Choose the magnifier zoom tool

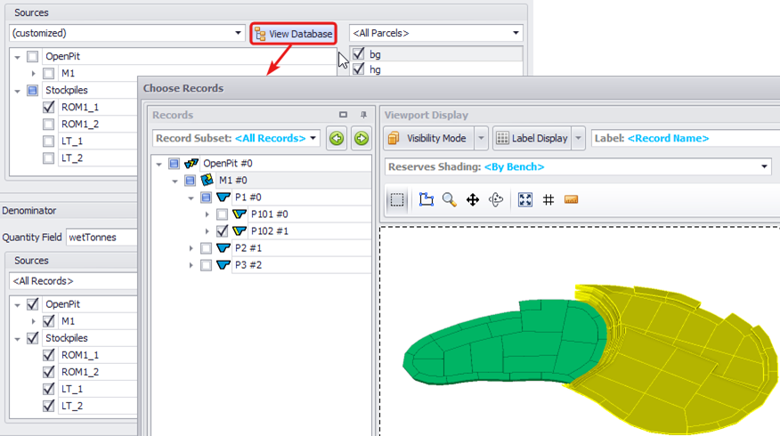click(x=449, y=200)
